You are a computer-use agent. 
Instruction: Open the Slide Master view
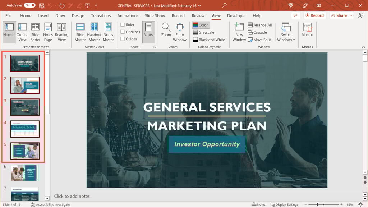tap(80, 32)
